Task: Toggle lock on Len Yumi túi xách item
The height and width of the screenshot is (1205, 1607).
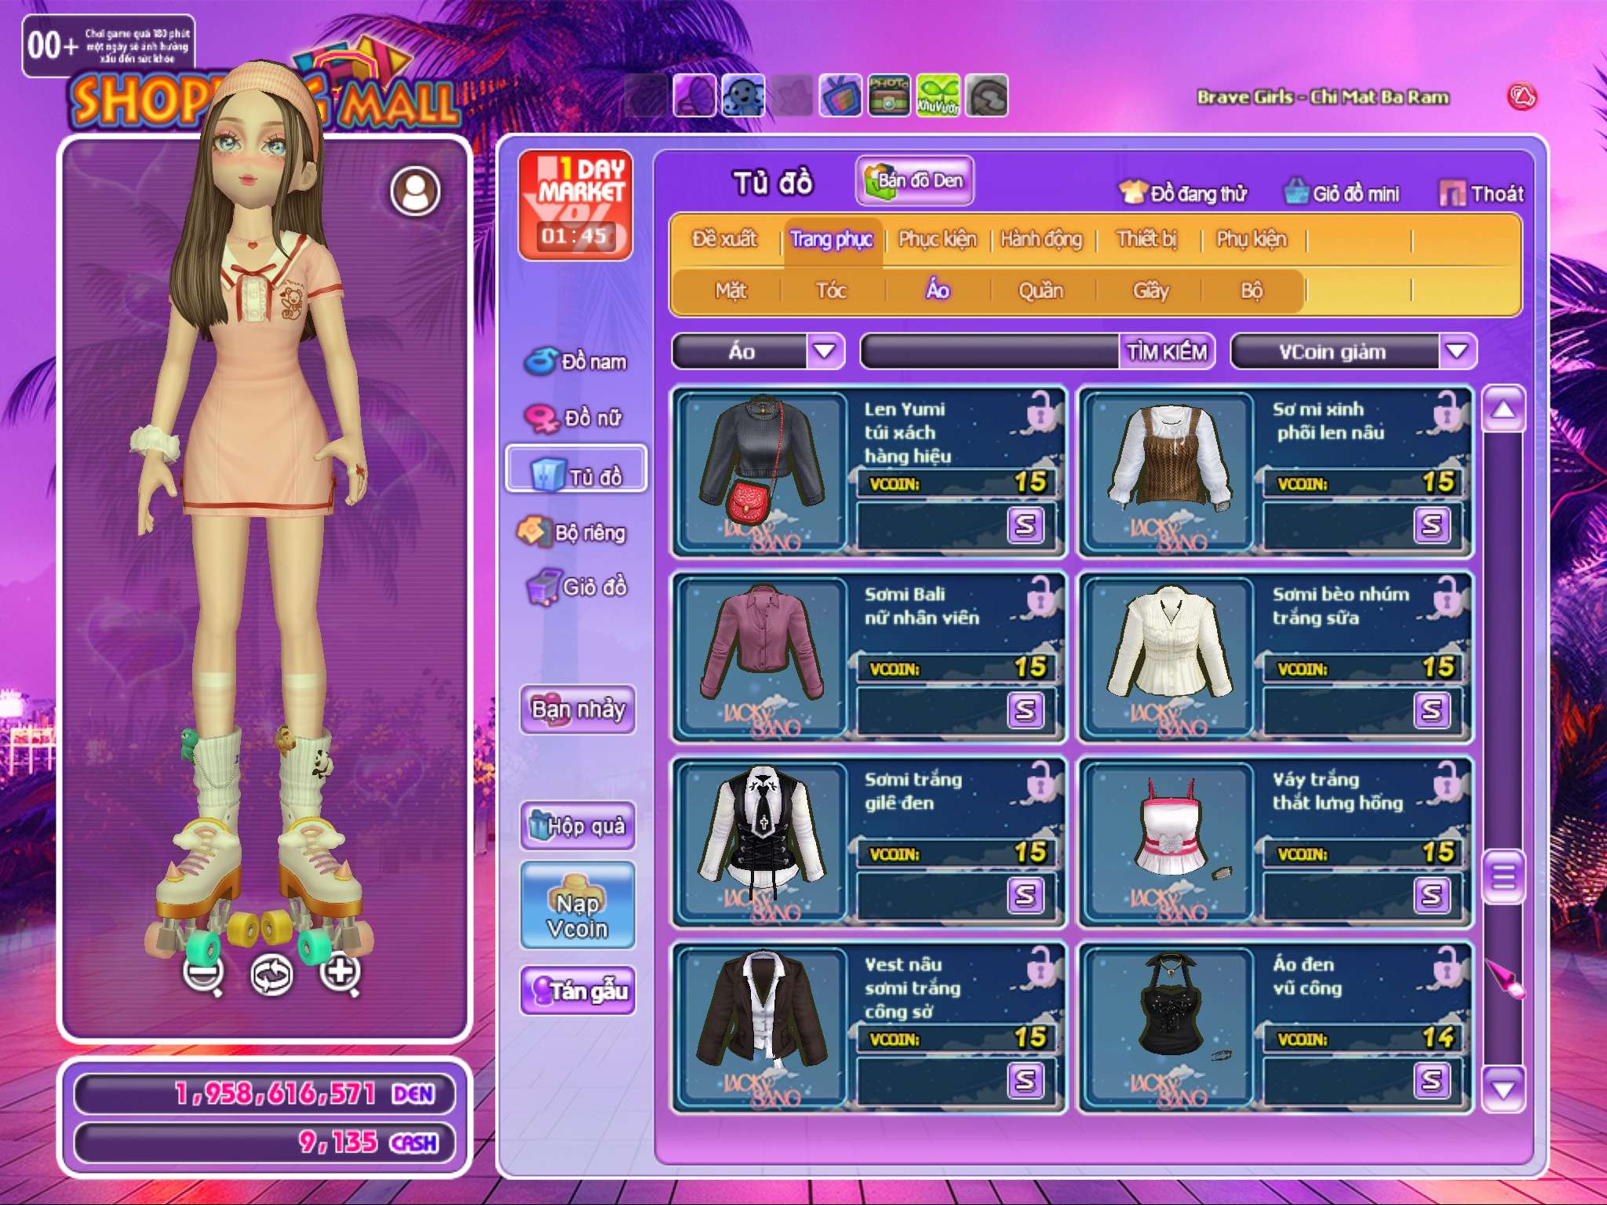Action: [1043, 411]
